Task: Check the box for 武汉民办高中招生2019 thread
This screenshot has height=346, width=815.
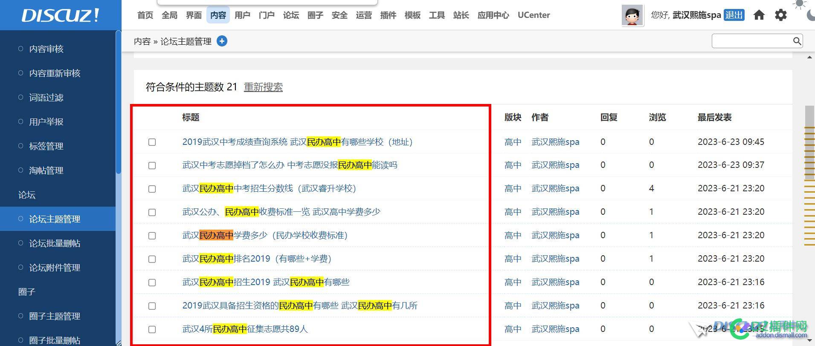Action: click(152, 283)
